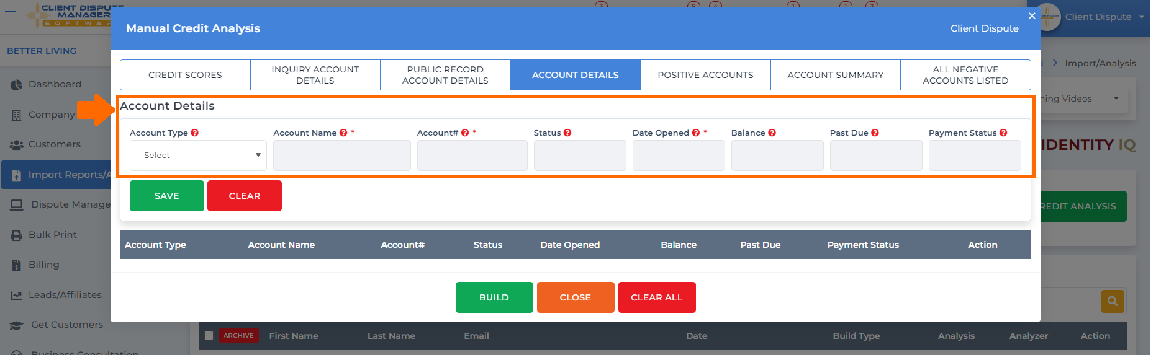
Task: Open All Negative Accounts Listed tab
Action: point(965,75)
